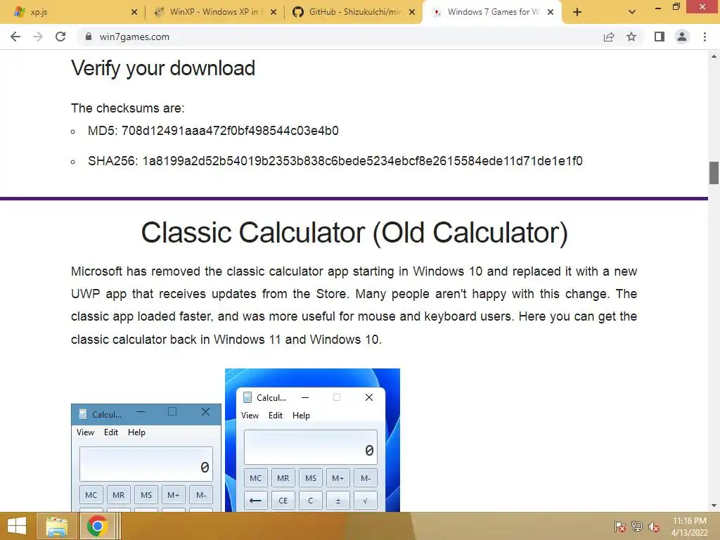The image size is (720, 540).
Task: Restore down the Chrome window
Action: (676, 7)
